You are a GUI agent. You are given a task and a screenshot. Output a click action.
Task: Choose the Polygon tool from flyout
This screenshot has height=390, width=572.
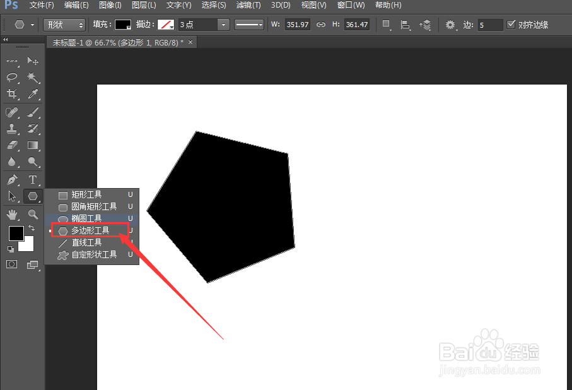click(x=91, y=230)
